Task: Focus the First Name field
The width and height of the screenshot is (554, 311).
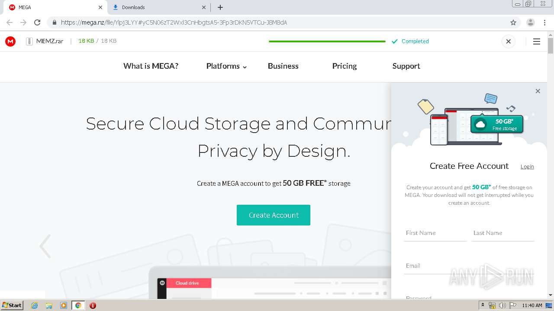Action: pos(435,233)
